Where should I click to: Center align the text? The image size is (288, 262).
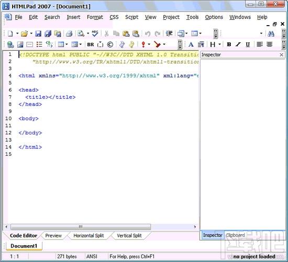pos(269,44)
